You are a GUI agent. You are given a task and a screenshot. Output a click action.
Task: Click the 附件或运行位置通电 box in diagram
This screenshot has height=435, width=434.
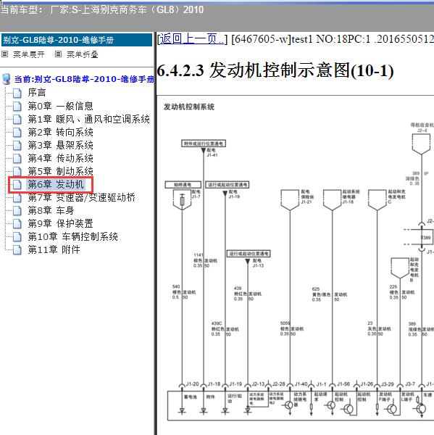coord(204,144)
